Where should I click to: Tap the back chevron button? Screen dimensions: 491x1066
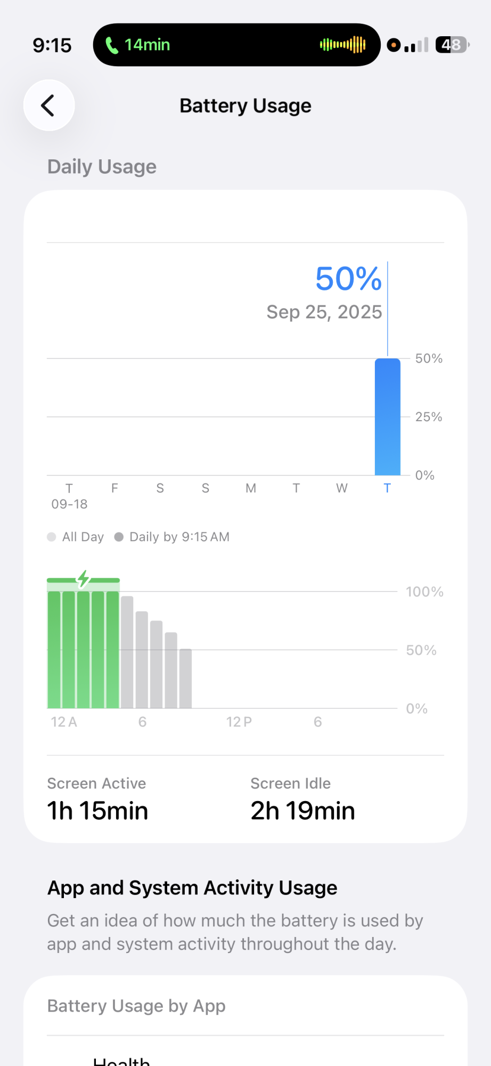click(48, 106)
